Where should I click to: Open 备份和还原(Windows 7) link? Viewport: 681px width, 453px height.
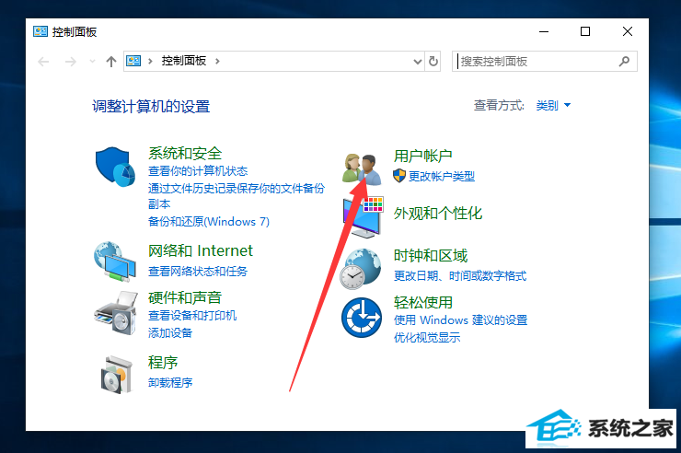tap(209, 222)
